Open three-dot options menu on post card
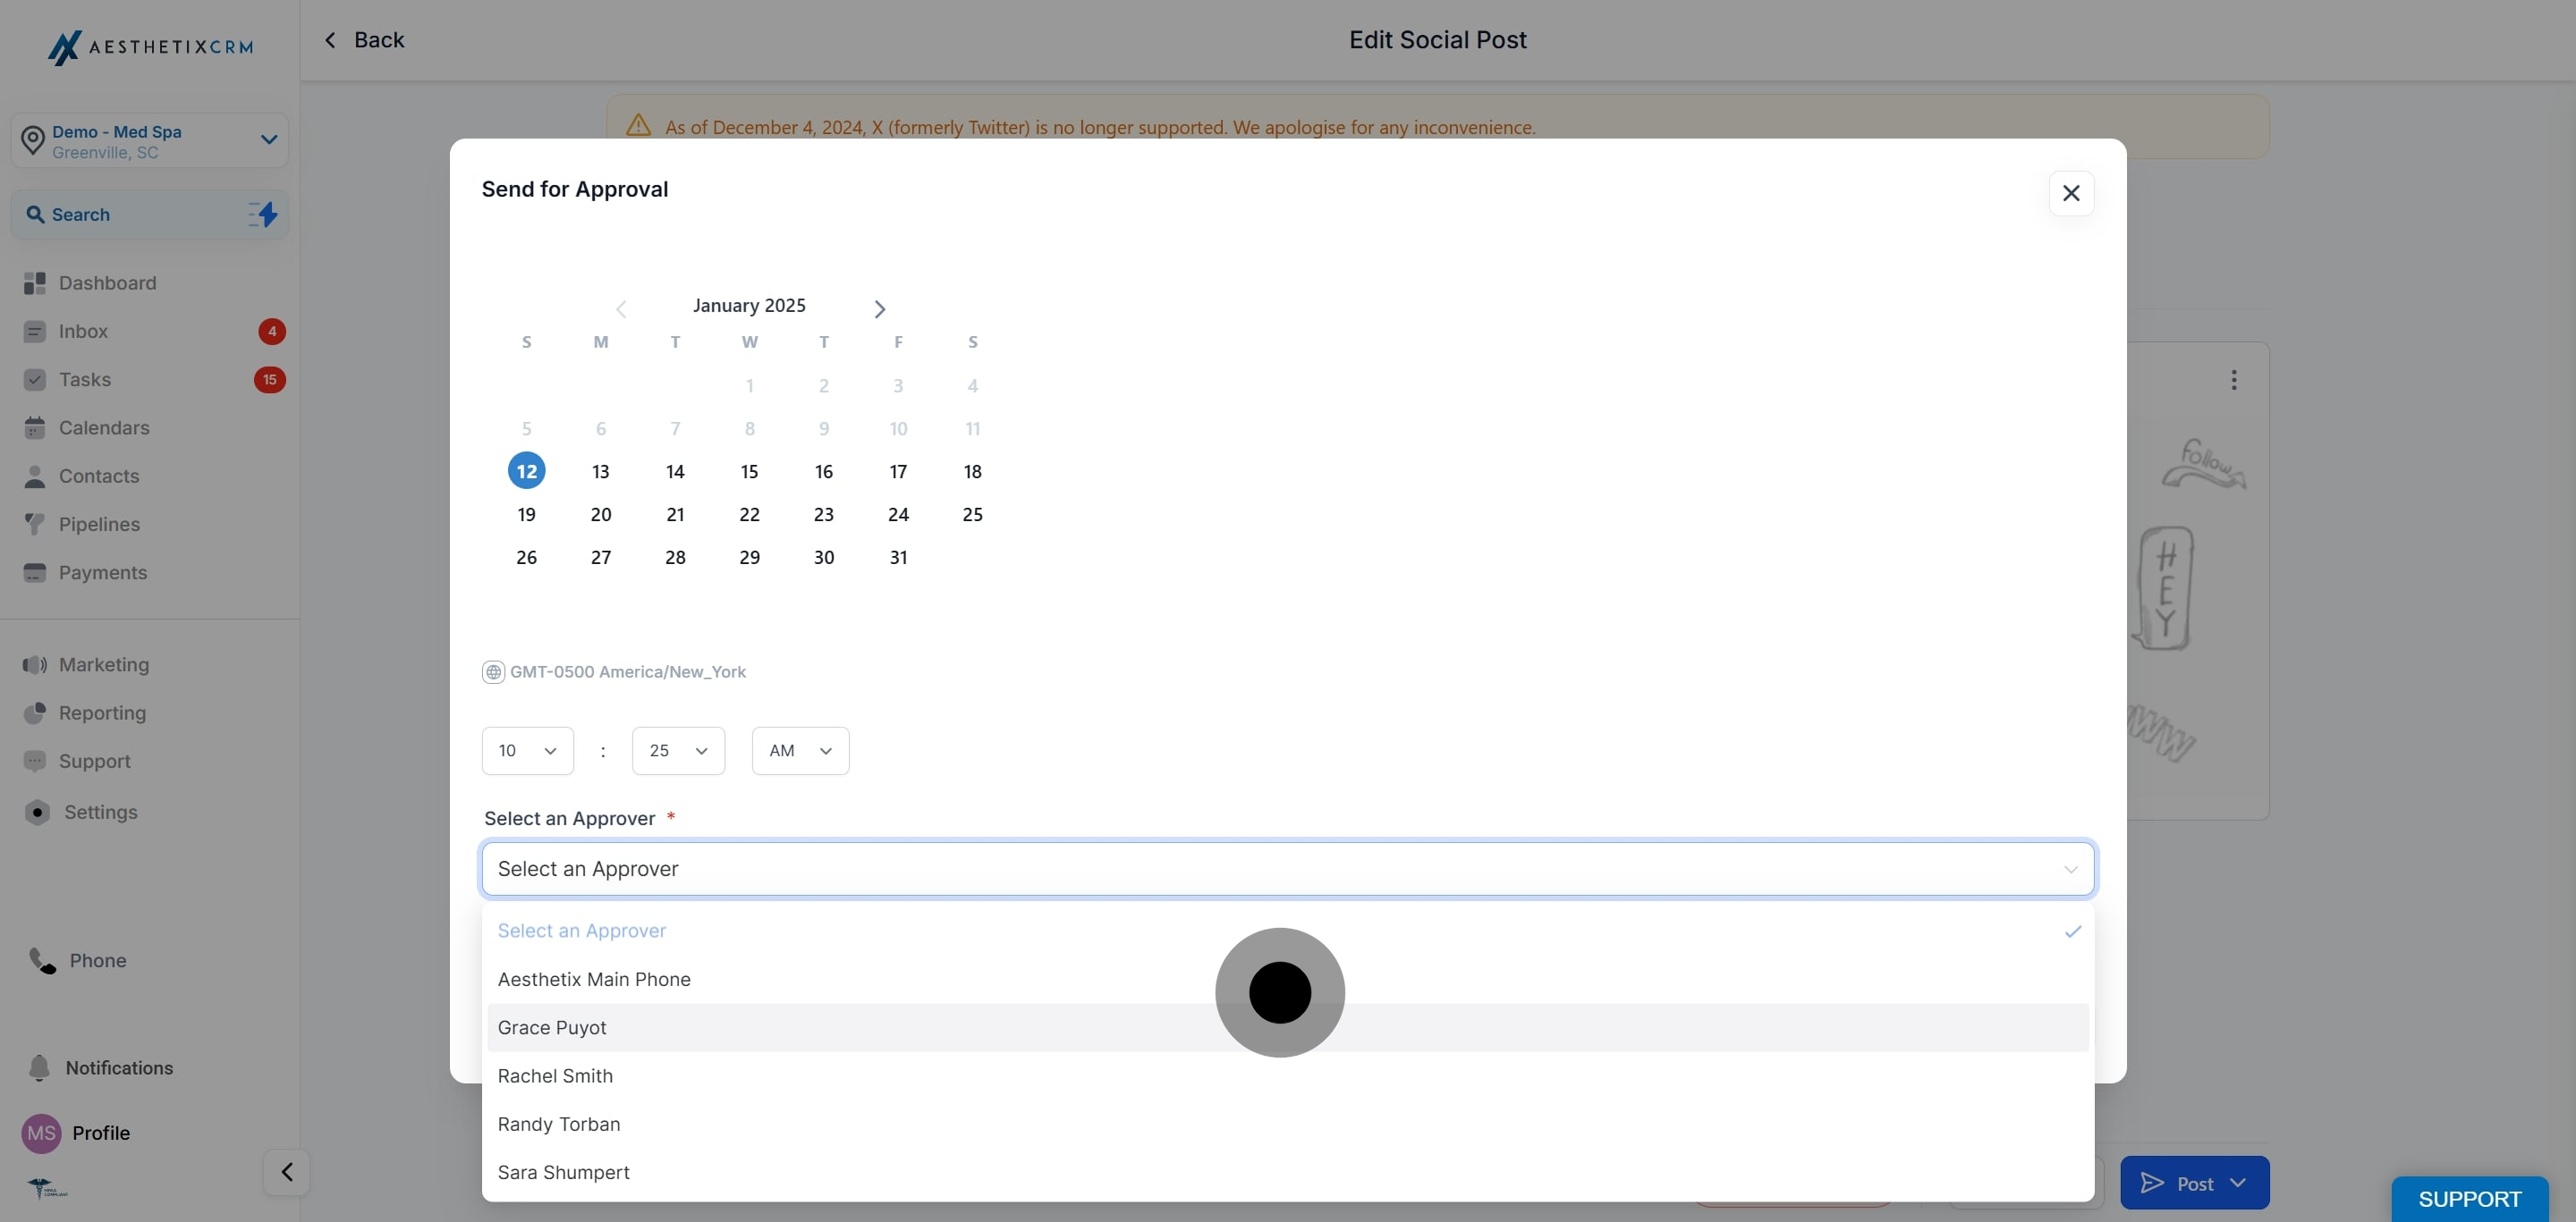 [2233, 380]
